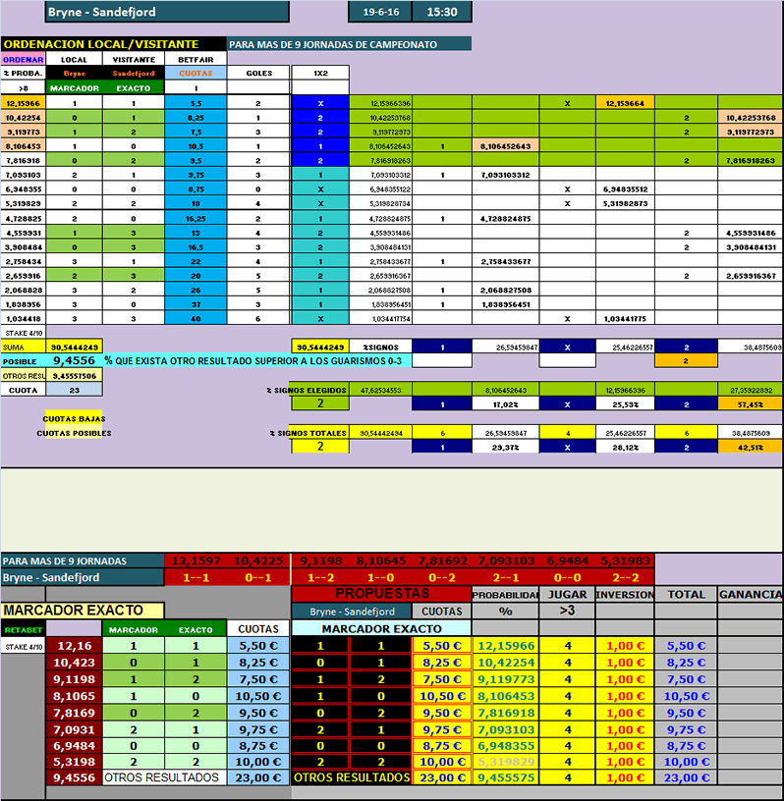Click the OTROS RESU value 9,45557506
This screenshot has width=784, height=801.
74,375
